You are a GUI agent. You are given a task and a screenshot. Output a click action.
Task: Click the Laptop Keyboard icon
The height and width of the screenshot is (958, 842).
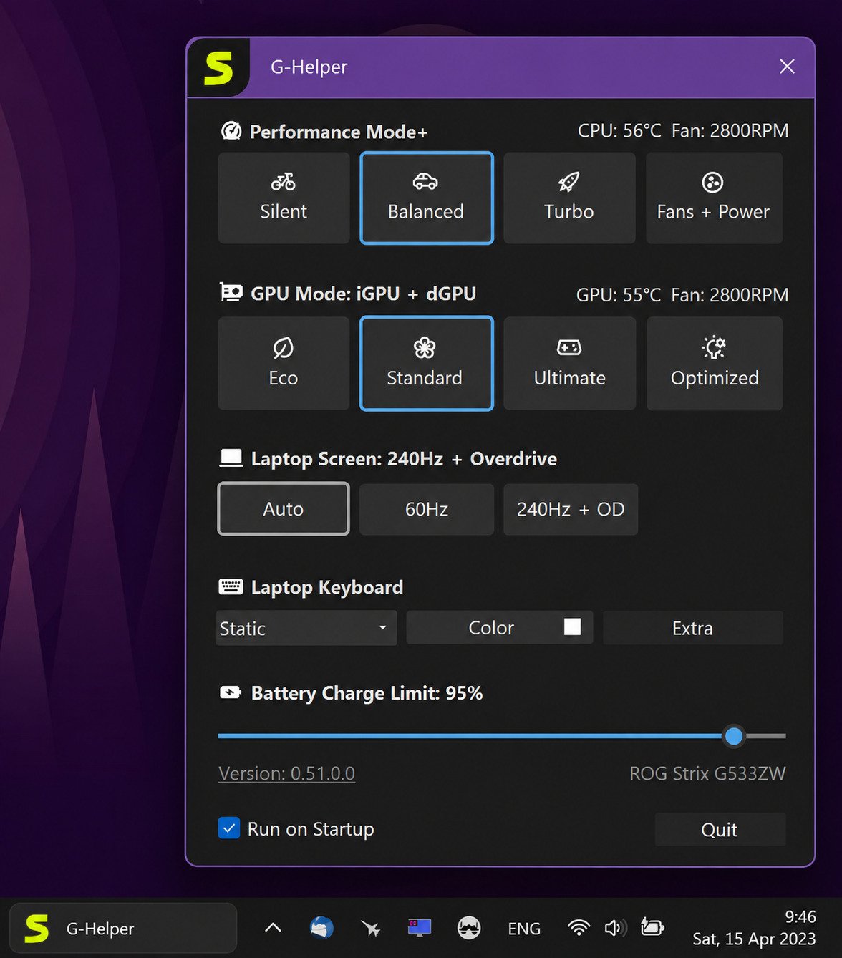[231, 586]
